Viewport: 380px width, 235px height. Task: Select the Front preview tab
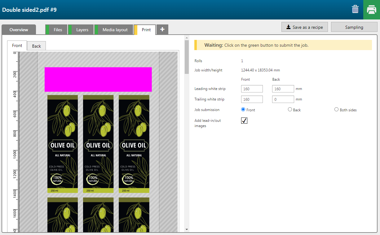coord(17,46)
